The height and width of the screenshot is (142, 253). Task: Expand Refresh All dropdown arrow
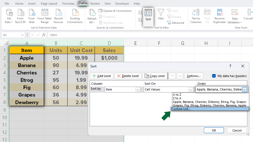coord(94,22)
